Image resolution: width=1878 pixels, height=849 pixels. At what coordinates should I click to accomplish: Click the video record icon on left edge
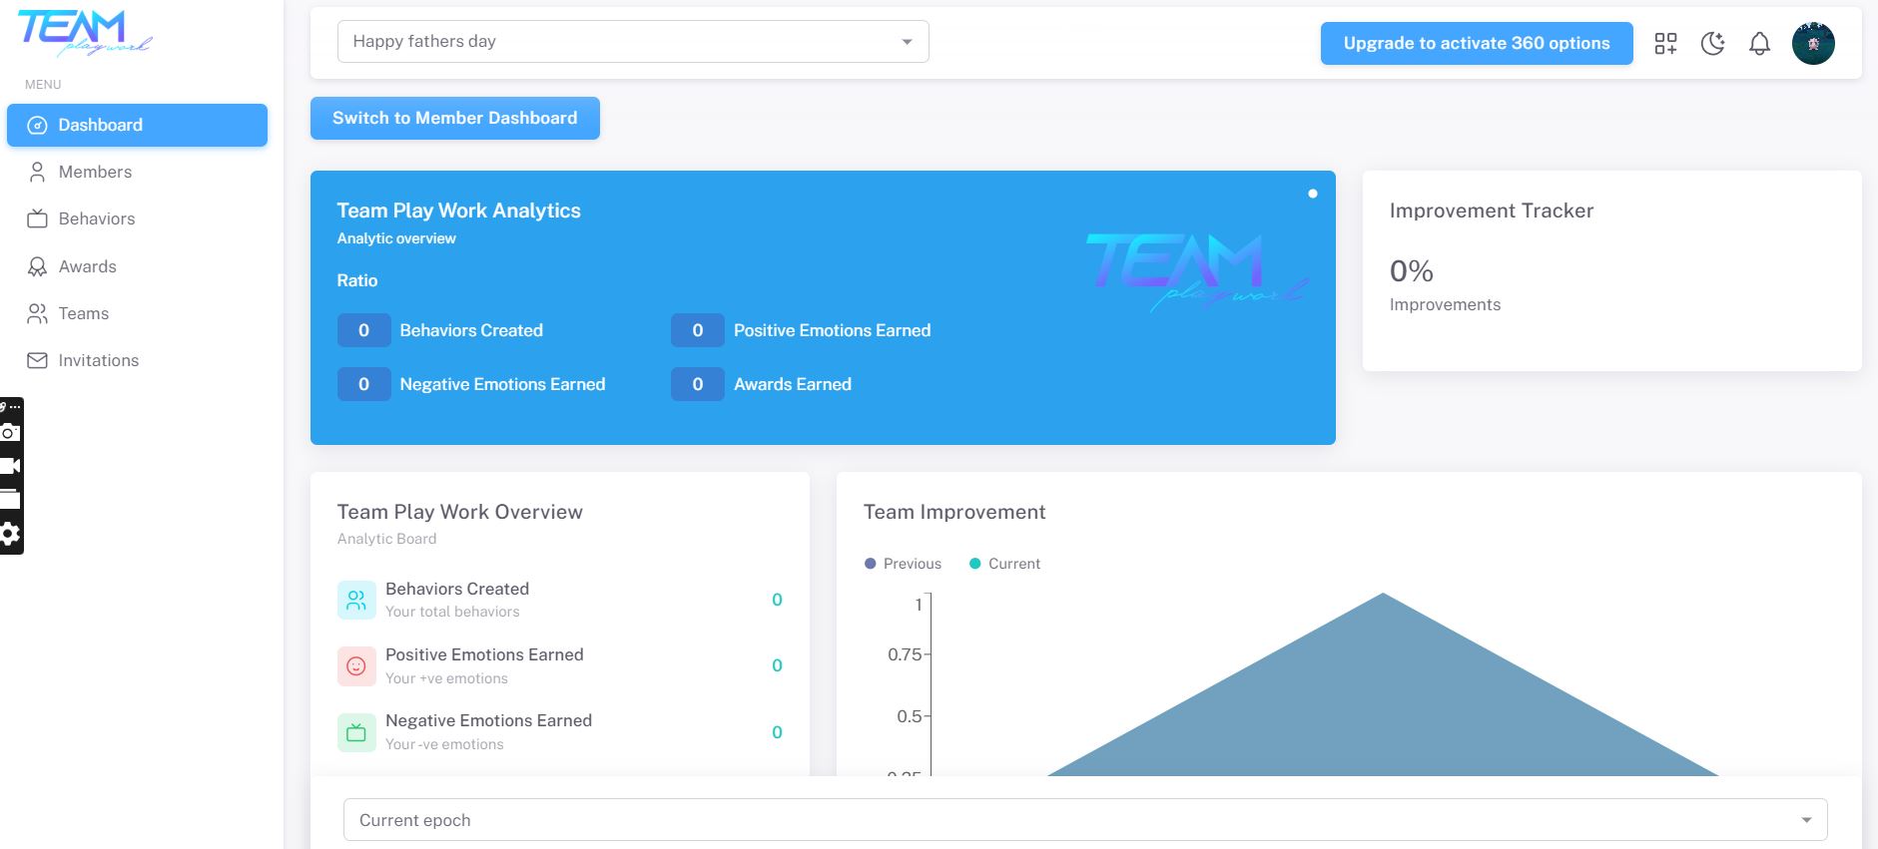point(10,466)
